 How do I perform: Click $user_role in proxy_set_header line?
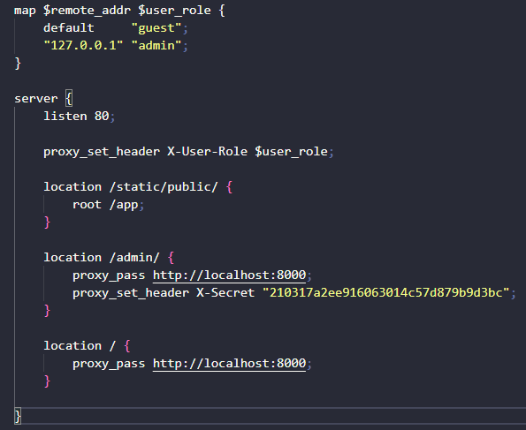[291, 152]
